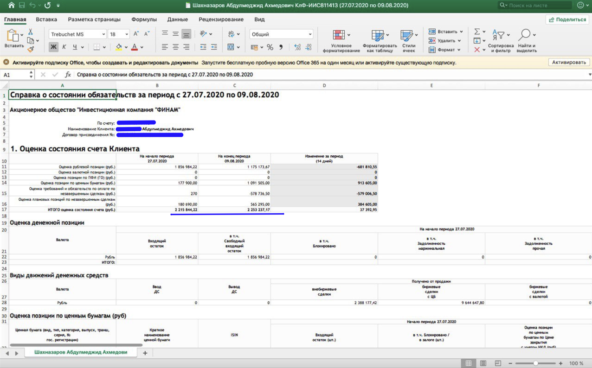Redo the action in title bar
The image size is (592, 368).
(47, 5)
